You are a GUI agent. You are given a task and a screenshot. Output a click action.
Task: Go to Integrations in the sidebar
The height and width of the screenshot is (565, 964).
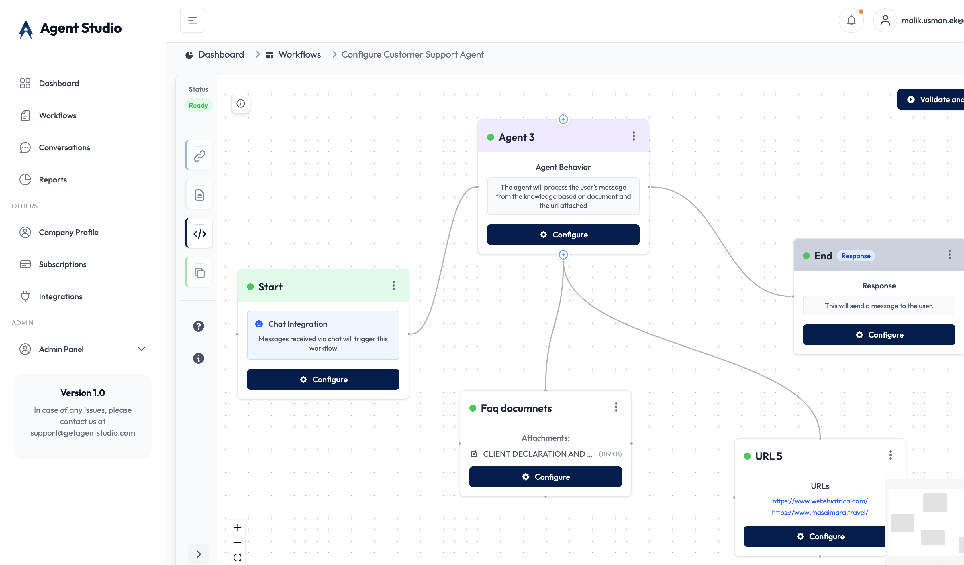pyautogui.click(x=60, y=296)
